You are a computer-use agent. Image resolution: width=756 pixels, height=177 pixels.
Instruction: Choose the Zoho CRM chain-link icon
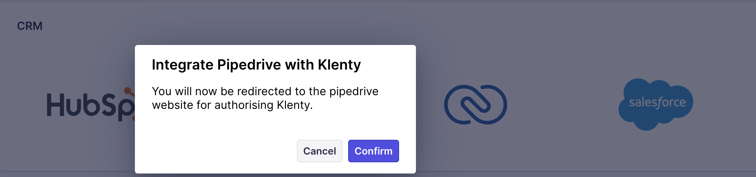(475, 105)
